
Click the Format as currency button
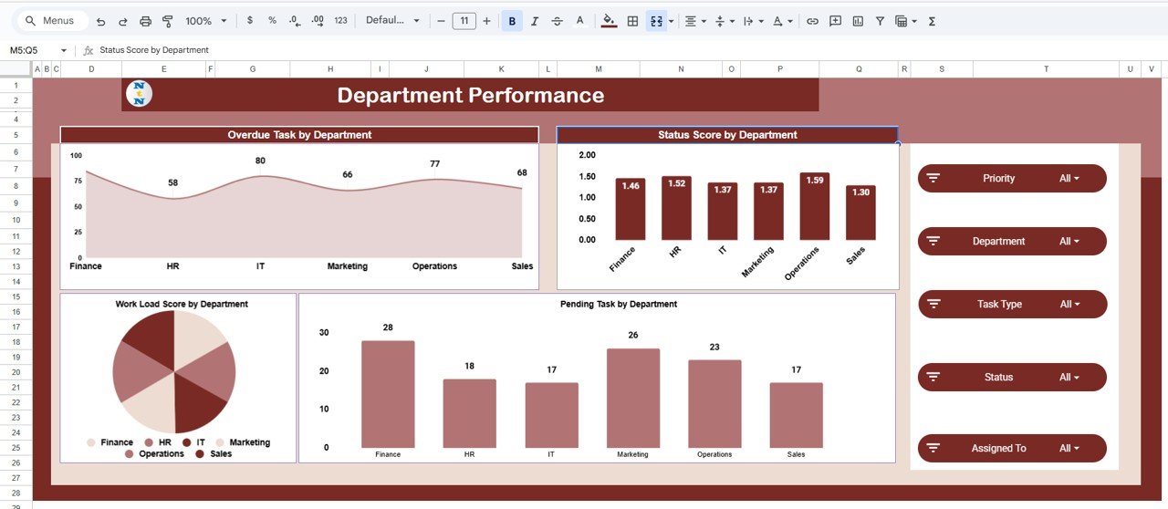pos(250,21)
